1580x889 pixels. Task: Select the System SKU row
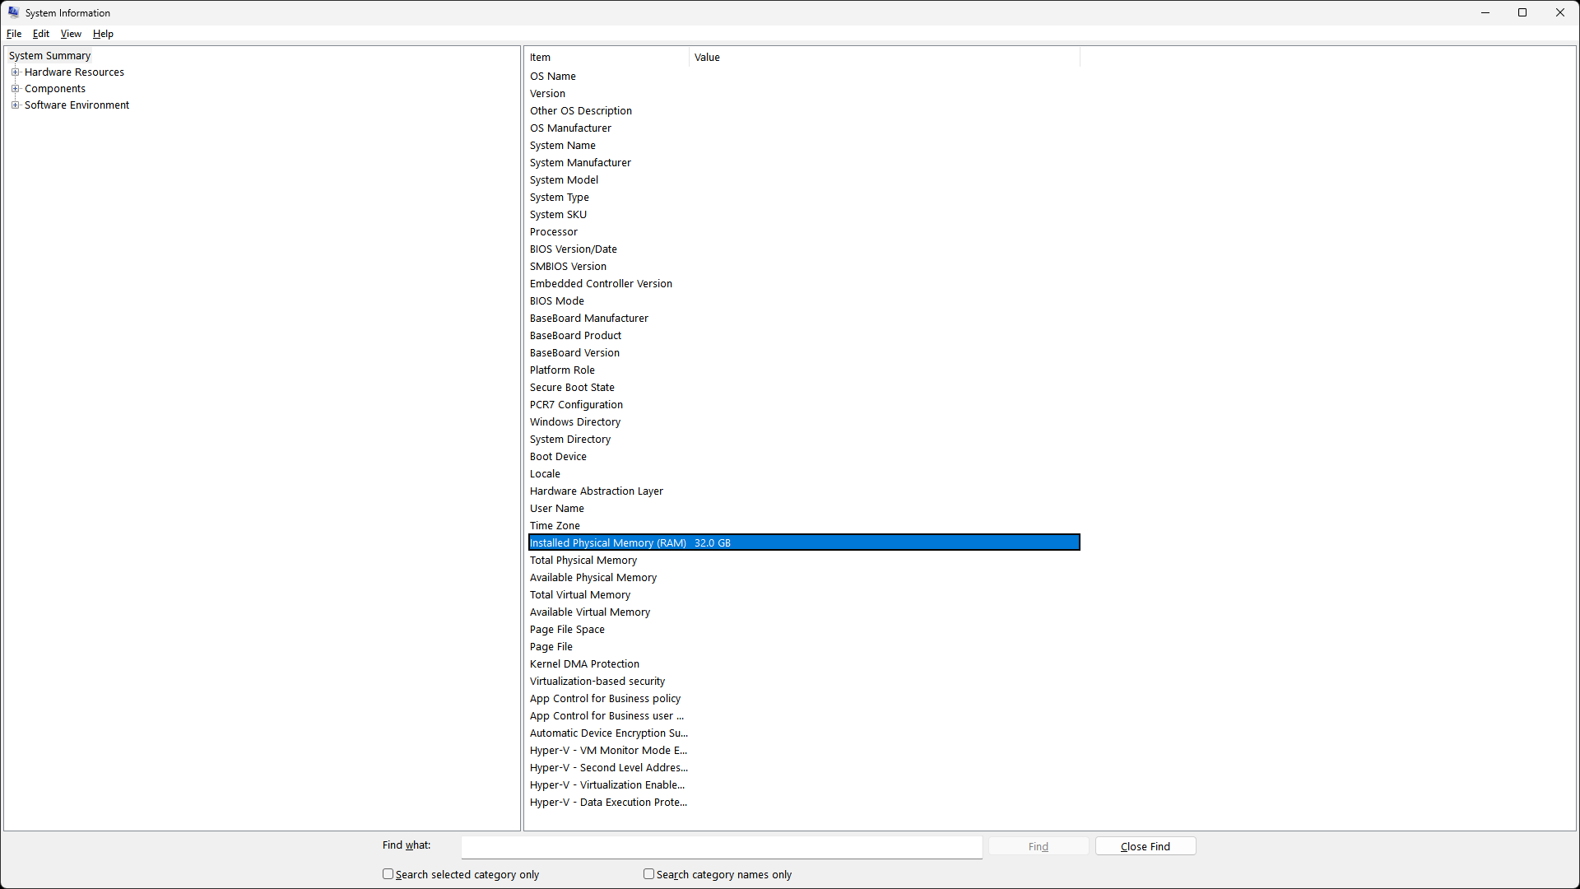coord(804,215)
